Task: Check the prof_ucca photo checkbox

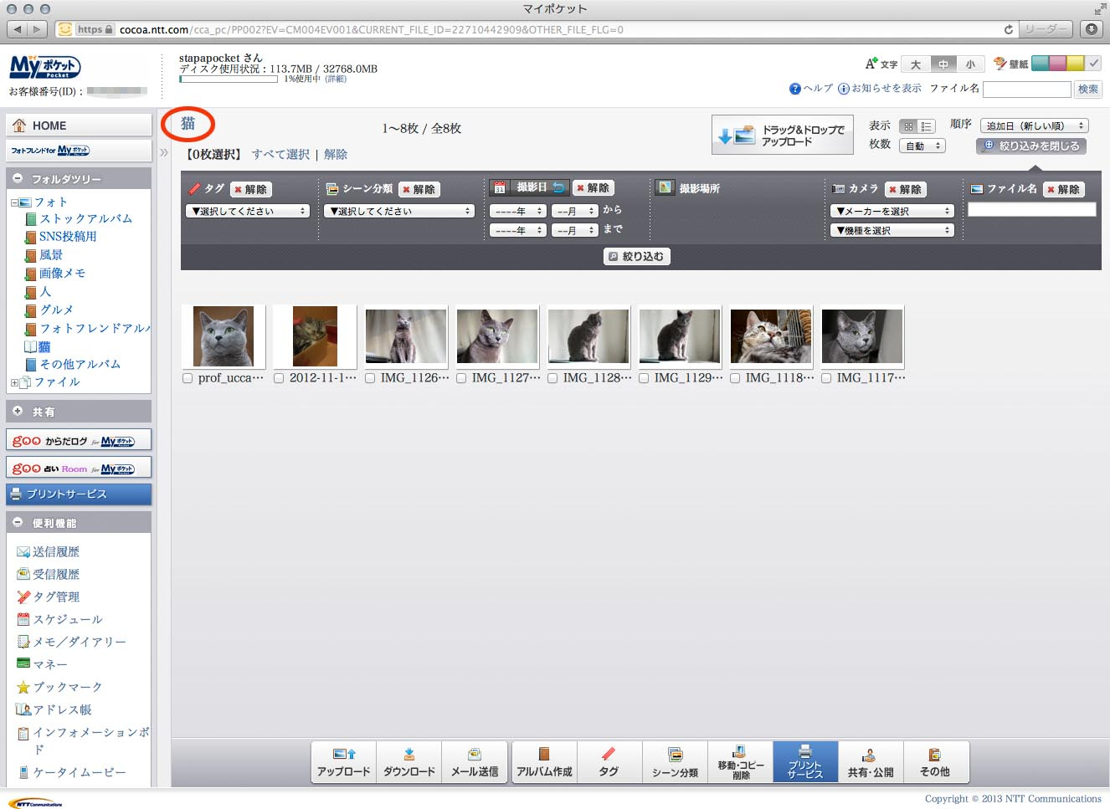Action: (x=188, y=378)
